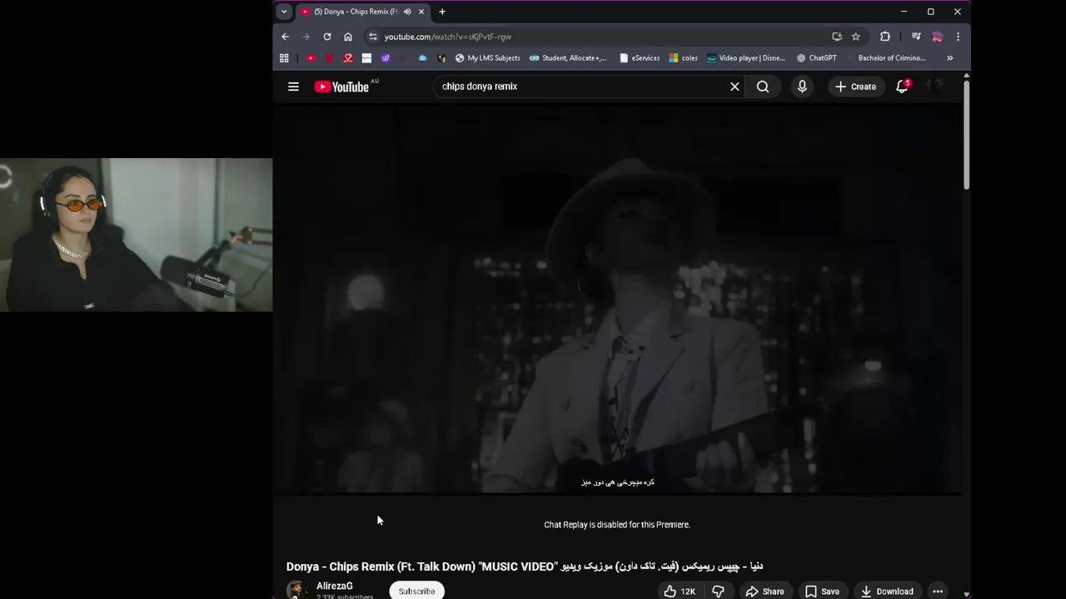Close the Donya - Chips Remix tab
Viewport: 1066px width, 599px height.
pos(422,12)
